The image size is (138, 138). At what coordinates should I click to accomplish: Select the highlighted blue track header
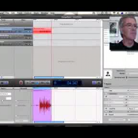pyautogui.click(x=16, y=30)
